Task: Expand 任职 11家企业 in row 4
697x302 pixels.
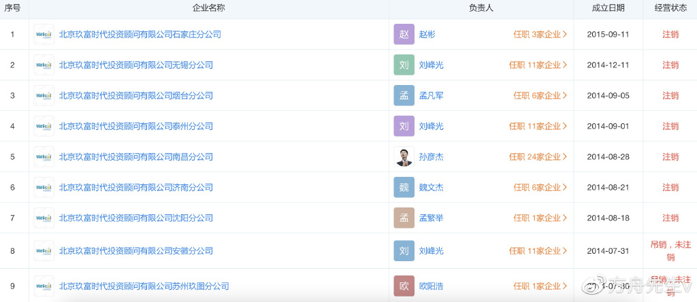Action: point(538,126)
